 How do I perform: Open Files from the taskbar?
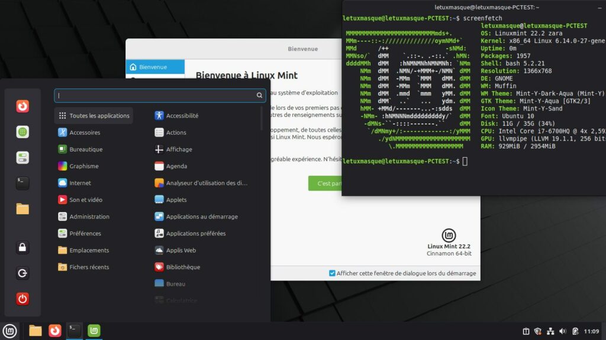[x=35, y=331]
